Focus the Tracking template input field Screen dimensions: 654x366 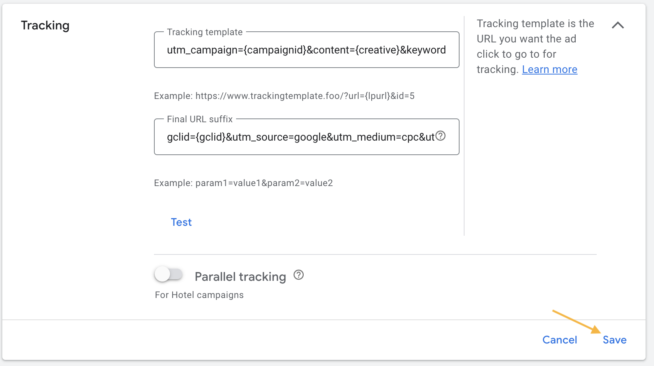(306, 50)
